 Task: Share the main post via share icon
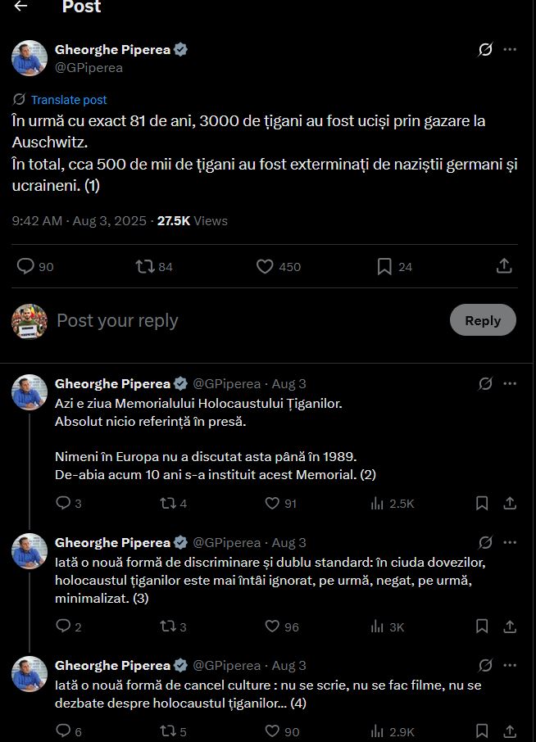(x=504, y=266)
